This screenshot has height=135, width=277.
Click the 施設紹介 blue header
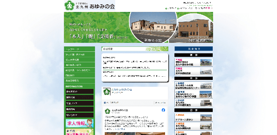pos(194,49)
